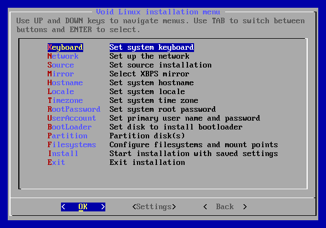The width and height of the screenshot is (326, 228).
Task: Click 'Set system time zone' text
Action: 154,100
